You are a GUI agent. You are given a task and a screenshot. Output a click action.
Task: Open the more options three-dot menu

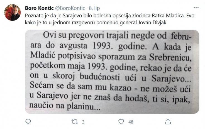pos(196,8)
